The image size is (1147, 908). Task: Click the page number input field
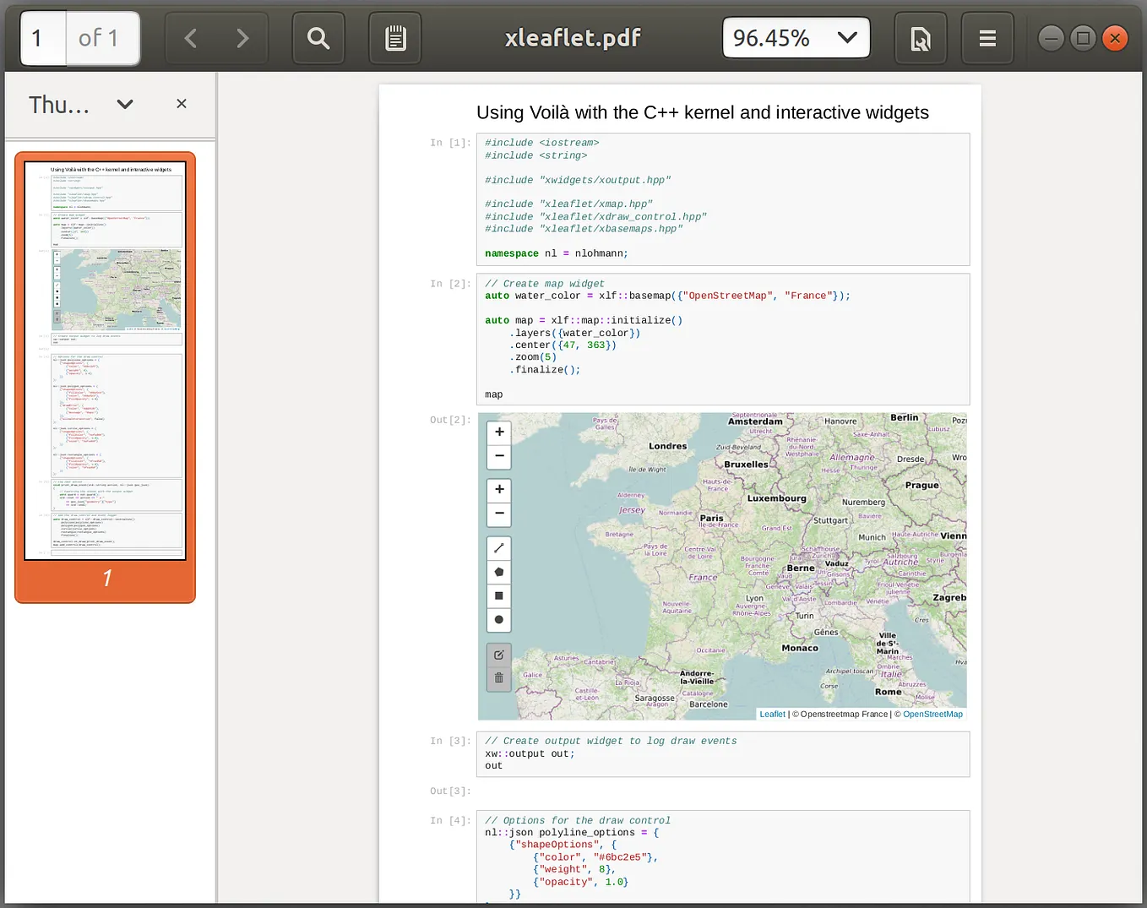click(x=42, y=37)
